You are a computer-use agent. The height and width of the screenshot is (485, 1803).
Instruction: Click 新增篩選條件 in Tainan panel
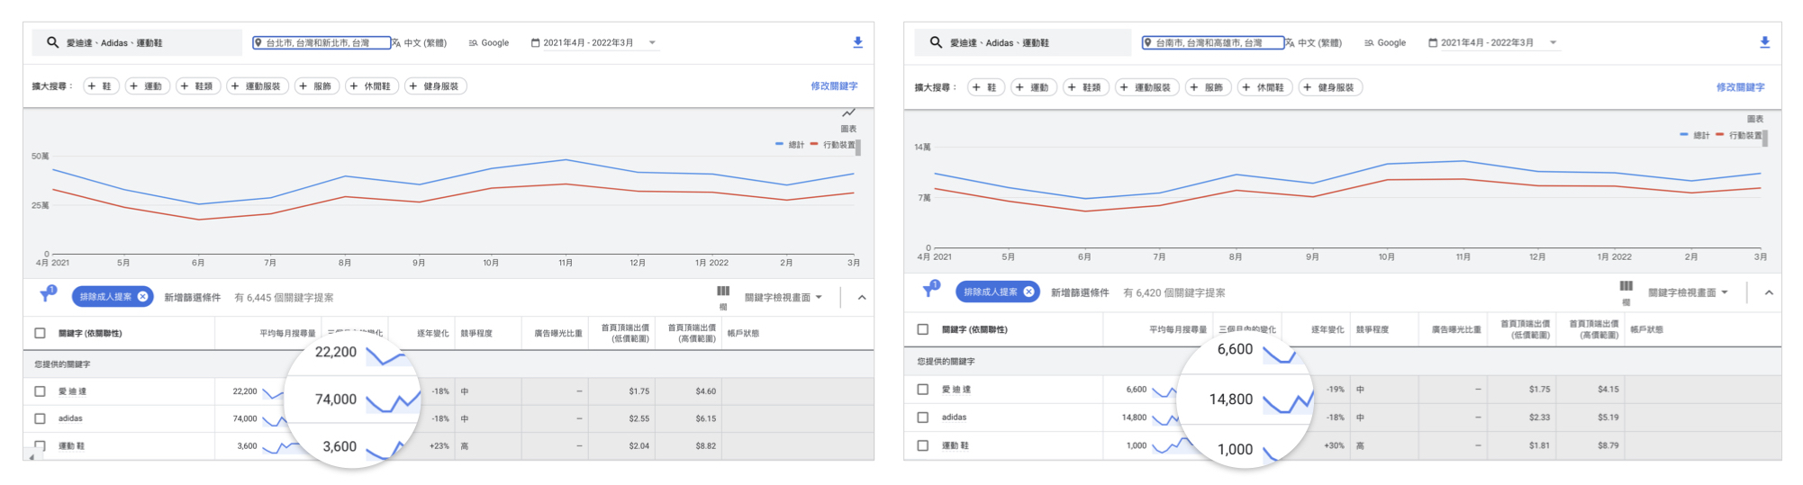click(1080, 292)
